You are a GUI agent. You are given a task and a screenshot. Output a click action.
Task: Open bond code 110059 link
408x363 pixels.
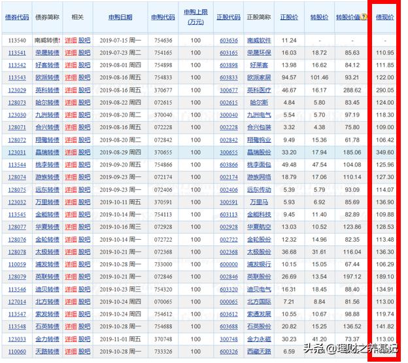[17, 265]
